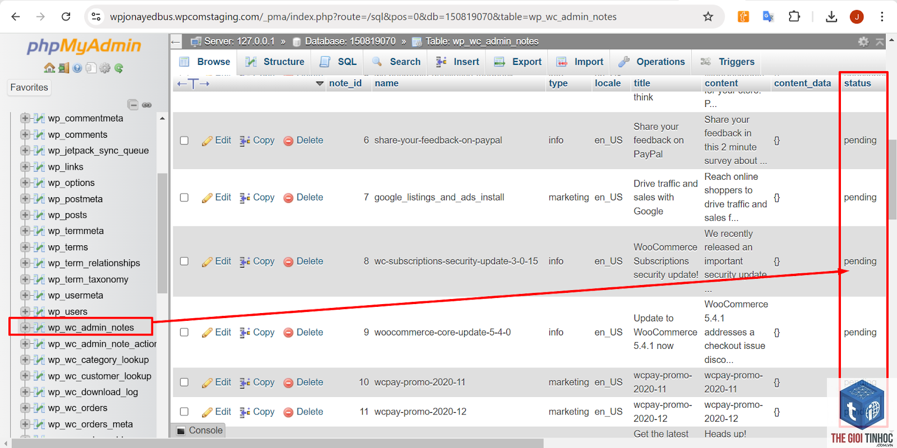Click the Edit pencil for row 10
The height and width of the screenshot is (448, 897).
207,382
